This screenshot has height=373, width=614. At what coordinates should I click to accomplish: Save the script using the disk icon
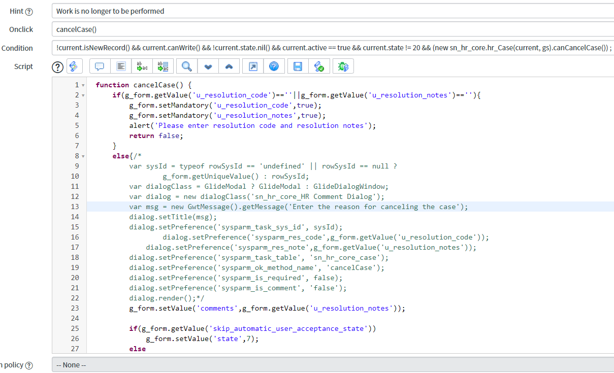pos(298,66)
